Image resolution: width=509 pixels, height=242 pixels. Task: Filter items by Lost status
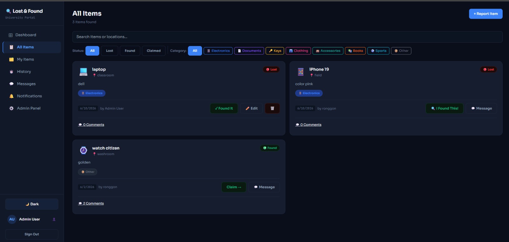pyautogui.click(x=109, y=51)
